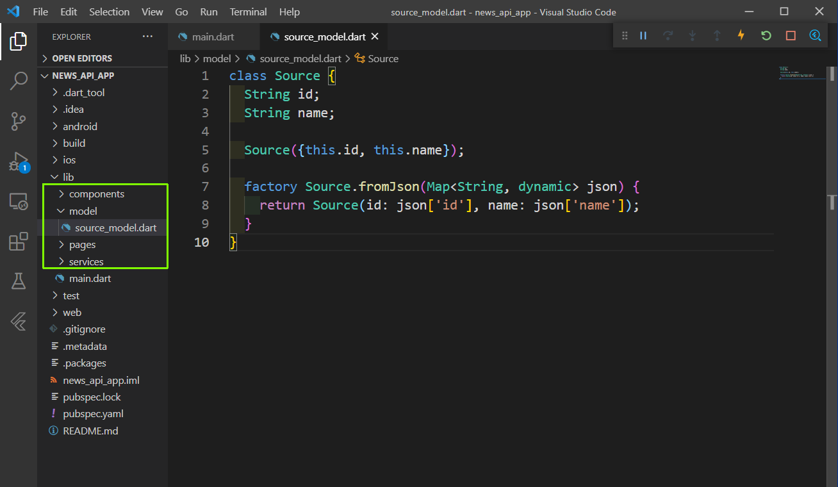Open Run and Debug view
This screenshot has width=838, height=487.
tap(19, 162)
